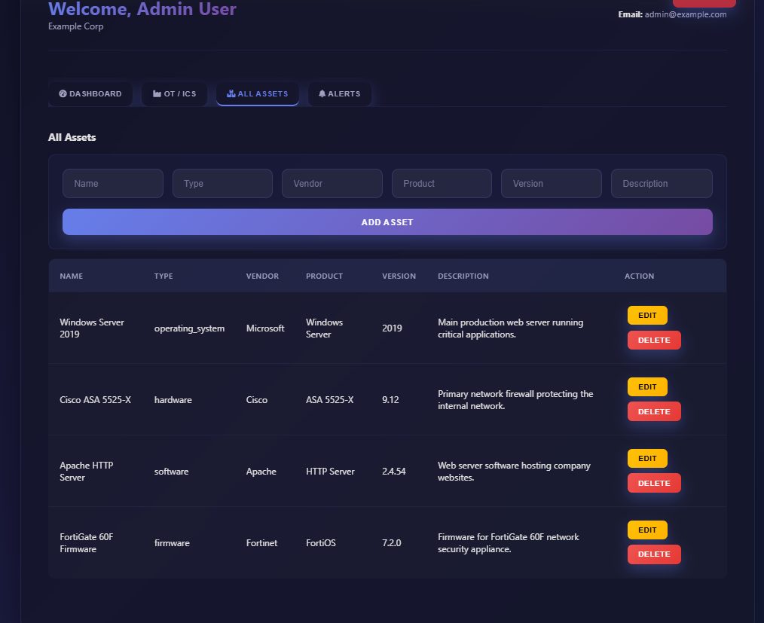Select the All Assets tab

[x=257, y=93]
